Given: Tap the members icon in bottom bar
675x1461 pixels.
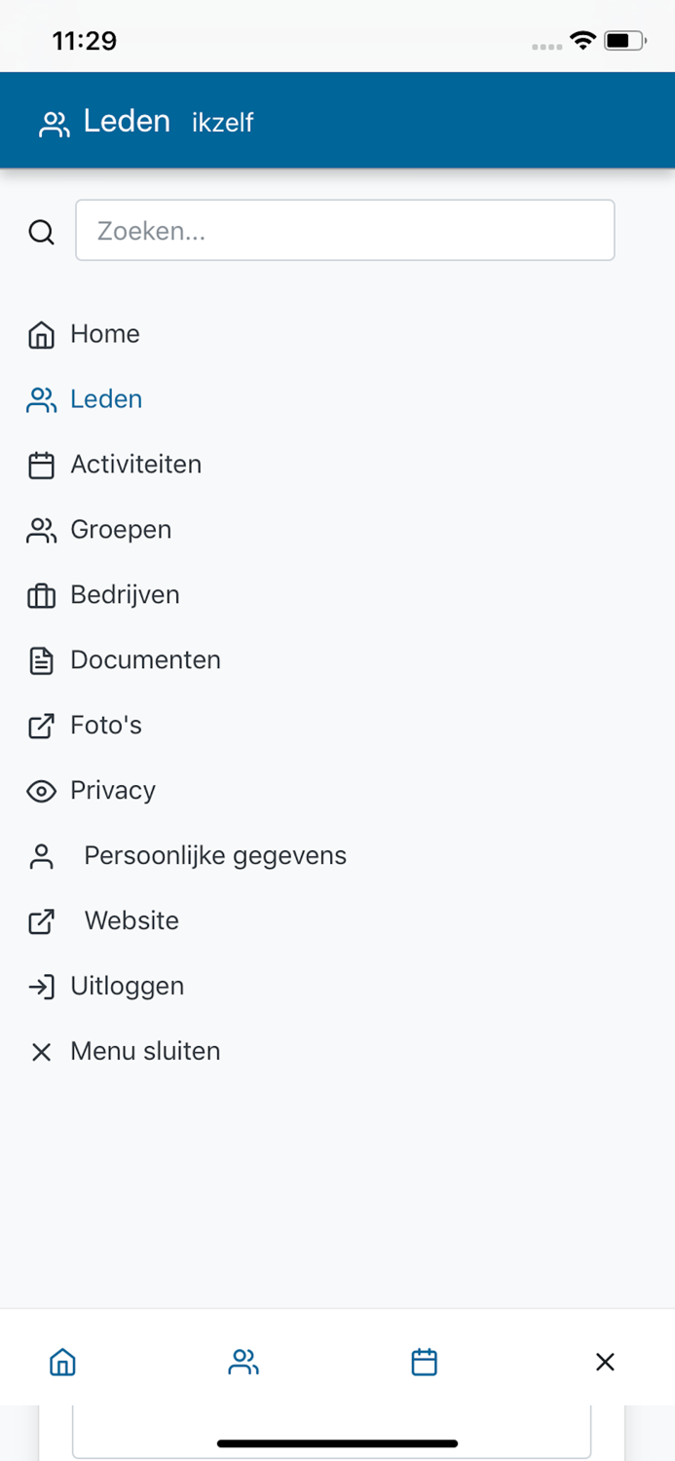Looking at the screenshot, I should click(x=244, y=1361).
